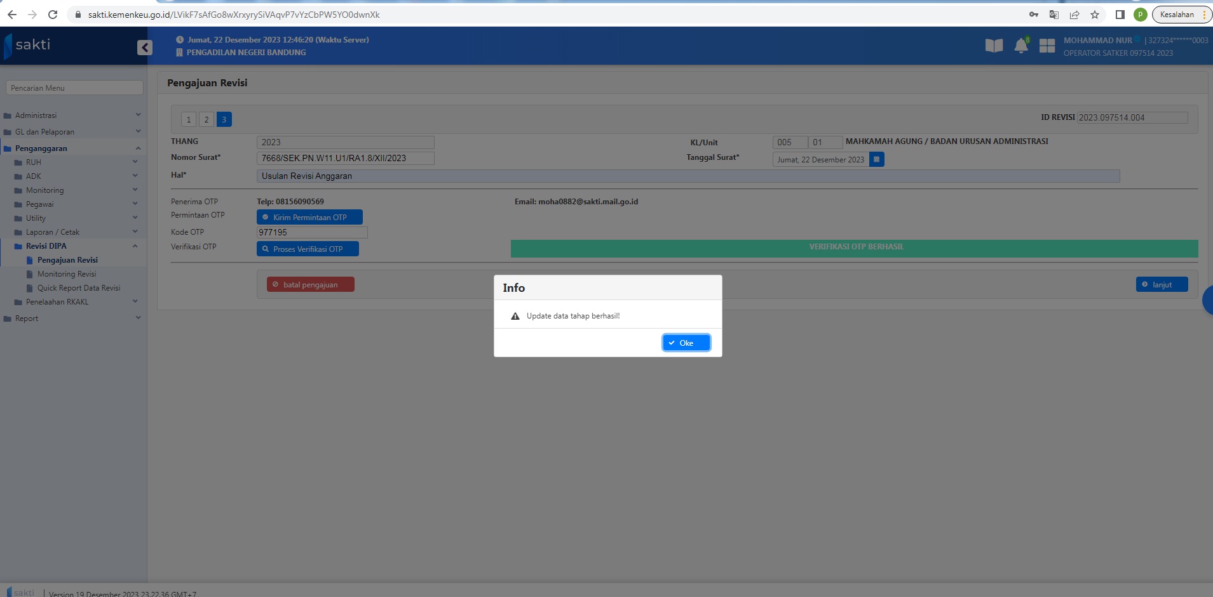Screen dimensions: 1213x597
Task: Click the Pencarian Menu search field
Action: [x=74, y=88]
